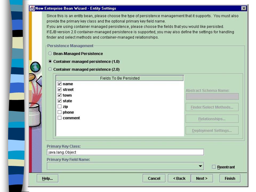Click the Fields To Be Persisted header
Screen dimensions: 256x192
point(120,78)
